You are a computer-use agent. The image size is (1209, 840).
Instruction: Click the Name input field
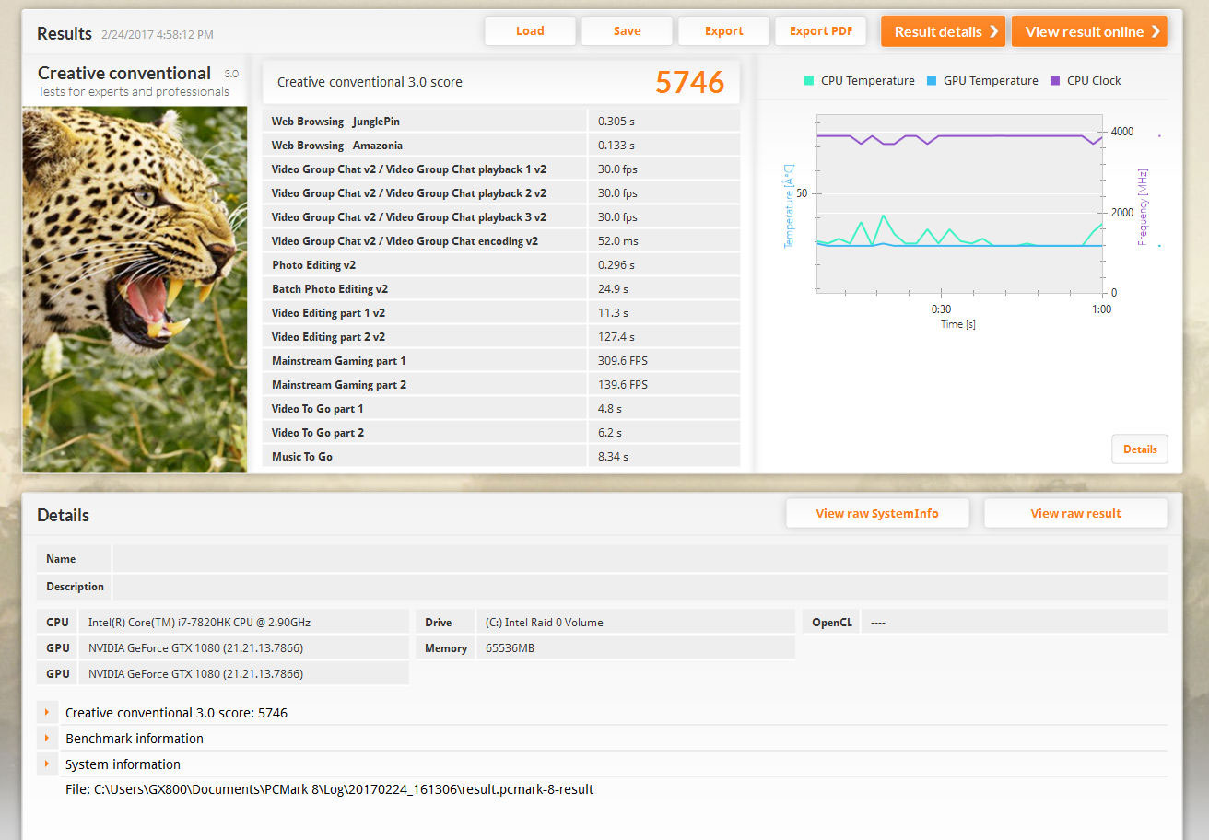tap(639, 559)
